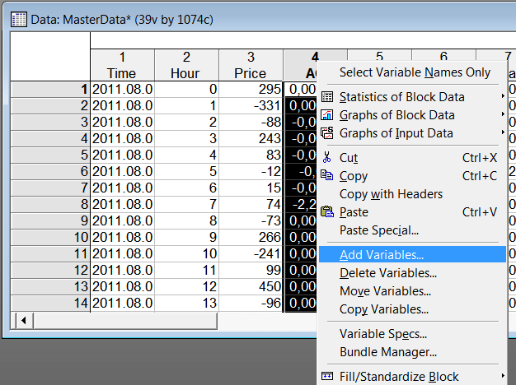Open Statistics of Block Data menu entry
The width and height of the screenshot is (516, 385).
[x=412, y=97]
